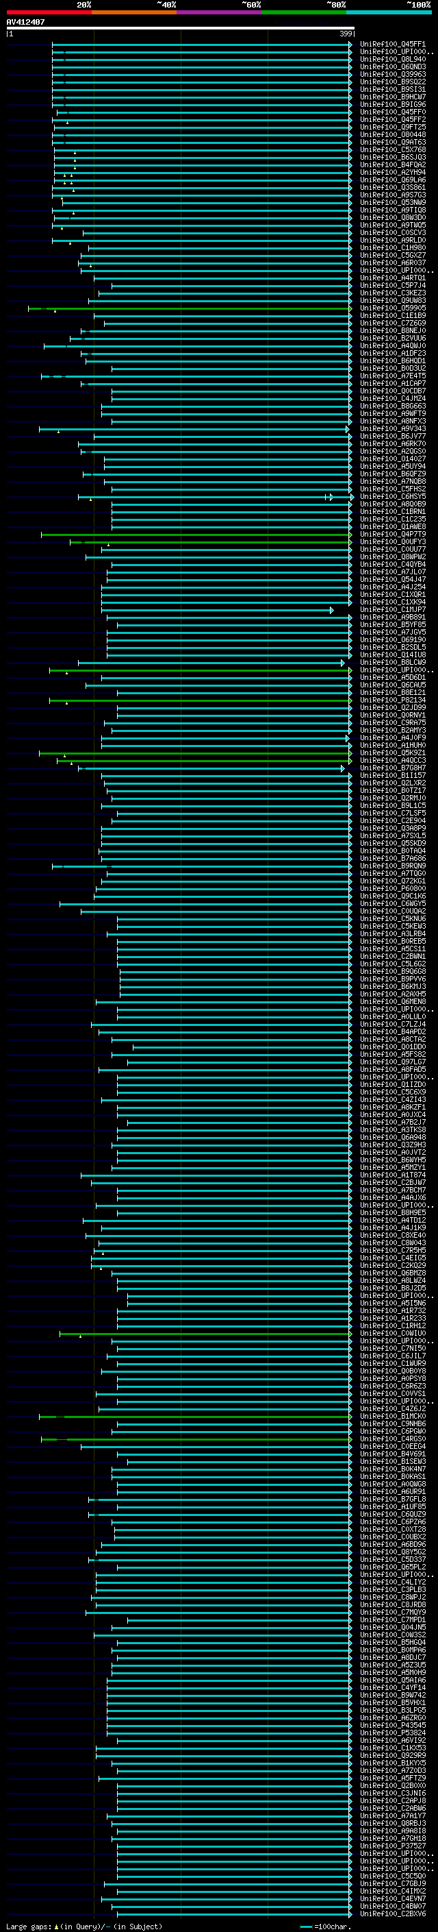Select hit label UniRef100_Q53NW9
Screen dimensions: 438x1932
pyautogui.click(x=393, y=202)
